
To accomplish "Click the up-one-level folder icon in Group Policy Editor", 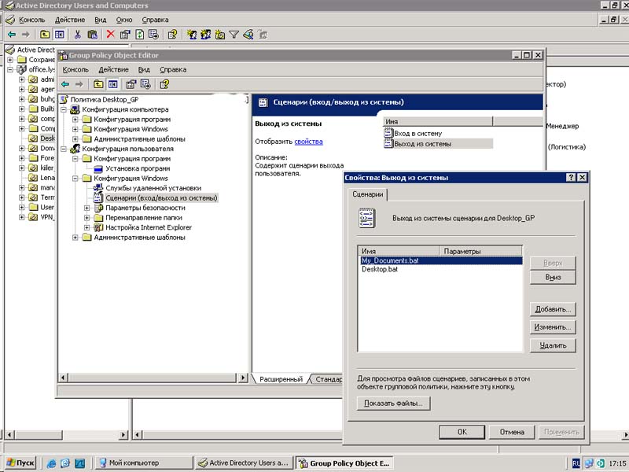I will (98, 84).
